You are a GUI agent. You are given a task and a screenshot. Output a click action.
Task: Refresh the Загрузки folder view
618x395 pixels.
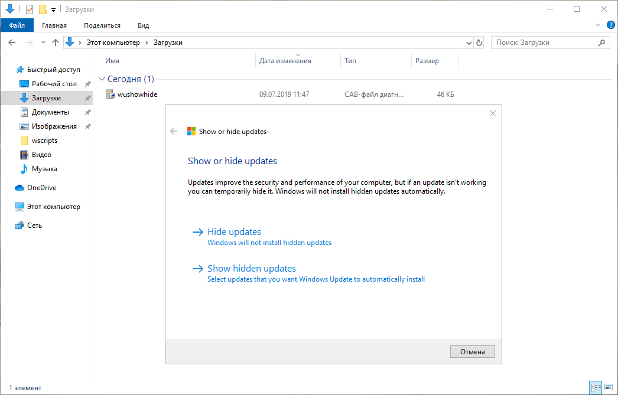pos(479,43)
